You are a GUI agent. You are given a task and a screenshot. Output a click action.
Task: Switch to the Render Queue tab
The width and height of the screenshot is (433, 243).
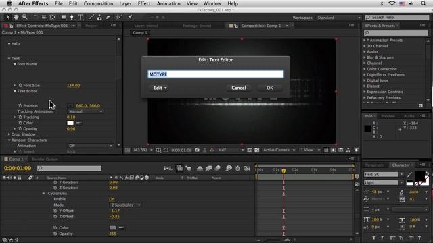[x=45, y=159]
